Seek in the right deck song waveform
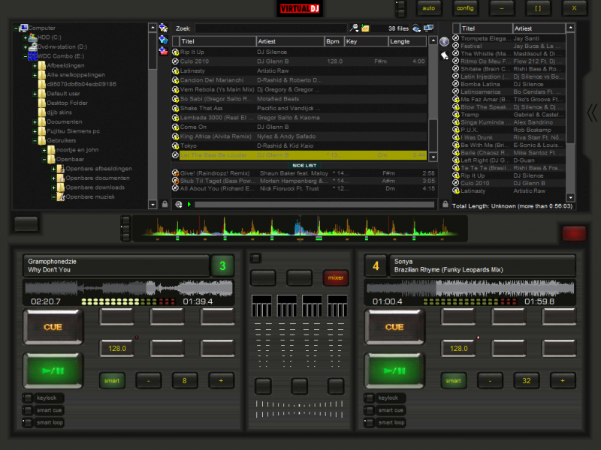This screenshot has height=450, width=601. point(470,288)
